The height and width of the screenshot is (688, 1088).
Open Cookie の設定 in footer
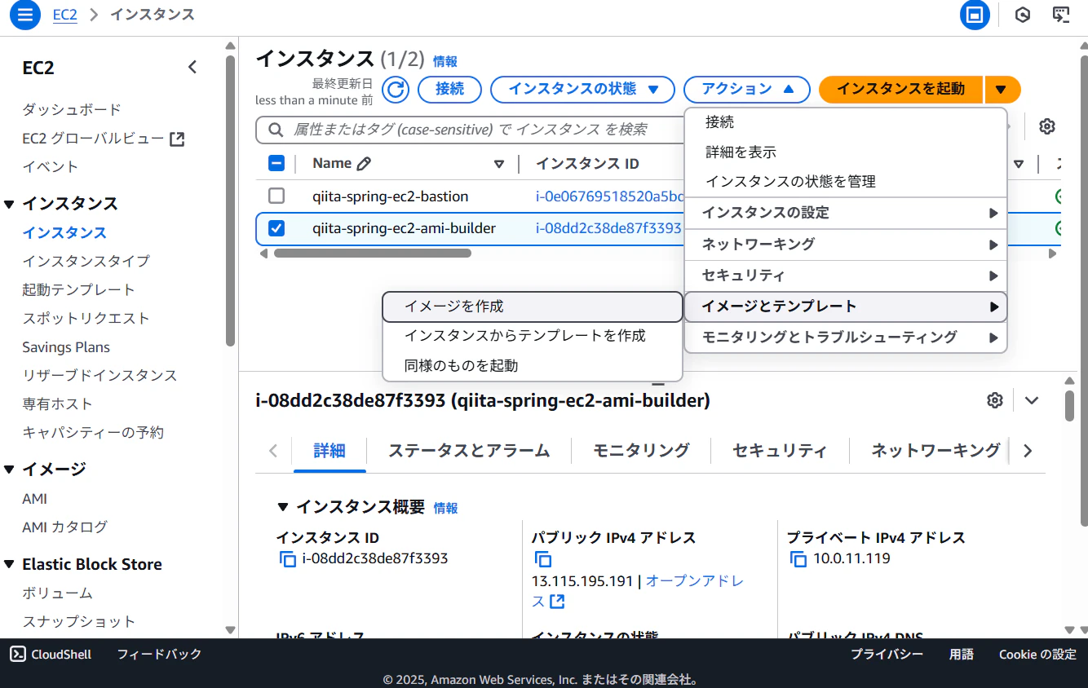click(1037, 654)
